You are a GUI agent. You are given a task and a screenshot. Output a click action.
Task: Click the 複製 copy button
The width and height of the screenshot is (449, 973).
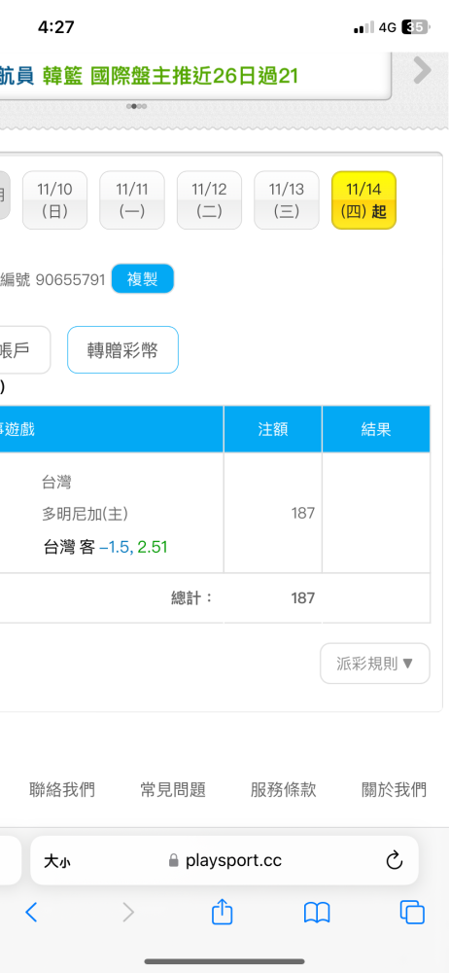[x=143, y=278]
